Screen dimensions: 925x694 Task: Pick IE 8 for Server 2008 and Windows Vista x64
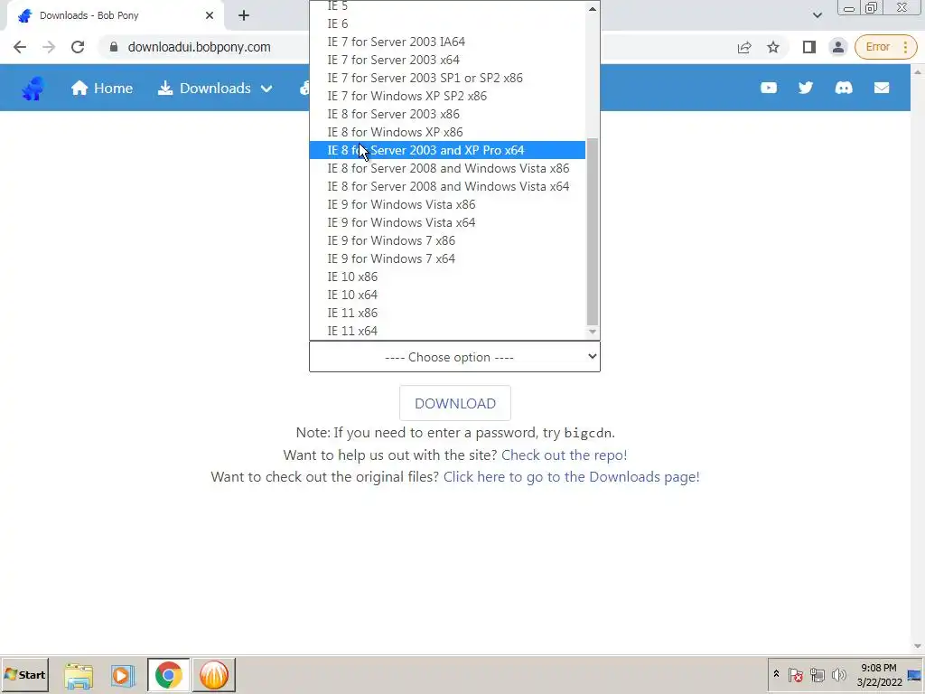tap(447, 186)
